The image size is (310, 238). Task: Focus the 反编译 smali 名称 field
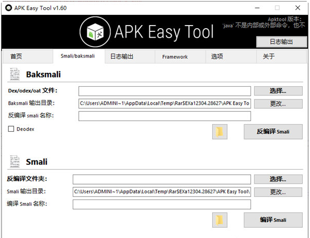164,116
